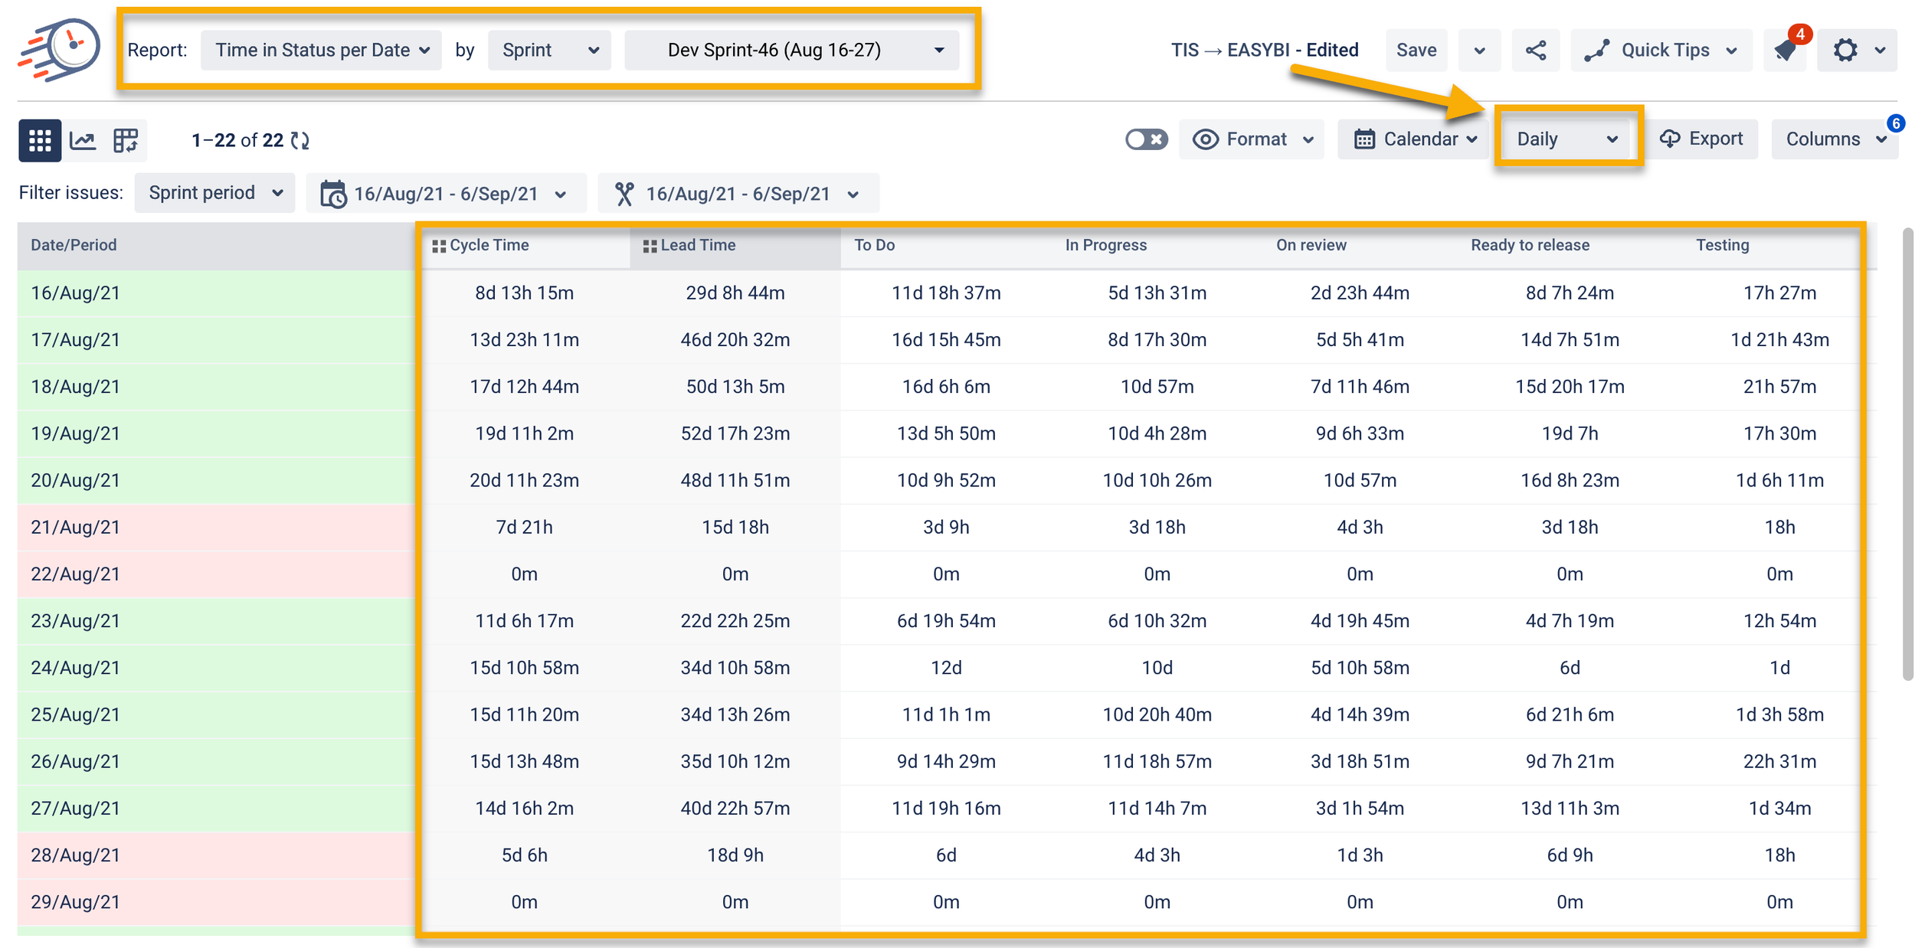Open the Time in Status per Date dropdown
The height and width of the screenshot is (948, 1915).
click(x=322, y=51)
